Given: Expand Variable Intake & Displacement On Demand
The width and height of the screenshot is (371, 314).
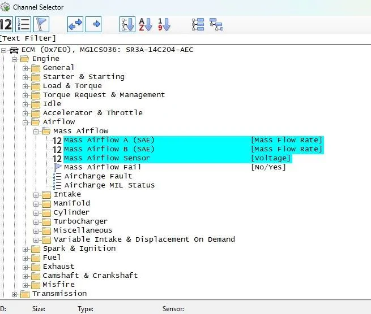Looking at the screenshot, I should pyautogui.click(x=36, y=240).
